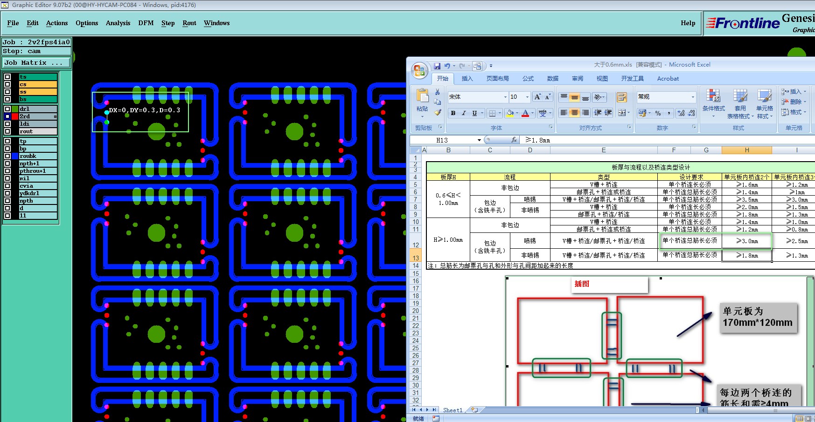Align text left in Excel
The height and width of the screenshot is (422, 815).
tap(564, 113)
